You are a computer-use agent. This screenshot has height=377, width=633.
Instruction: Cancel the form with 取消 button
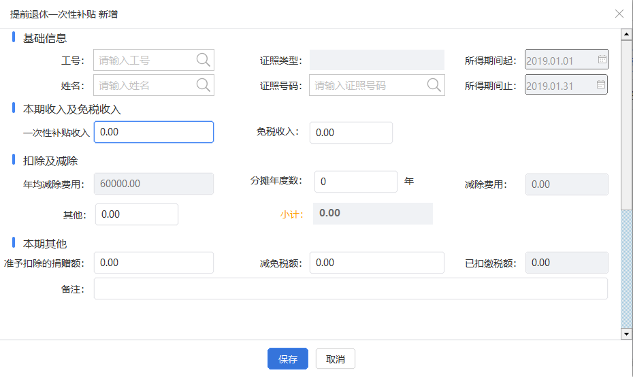(336, 359)
